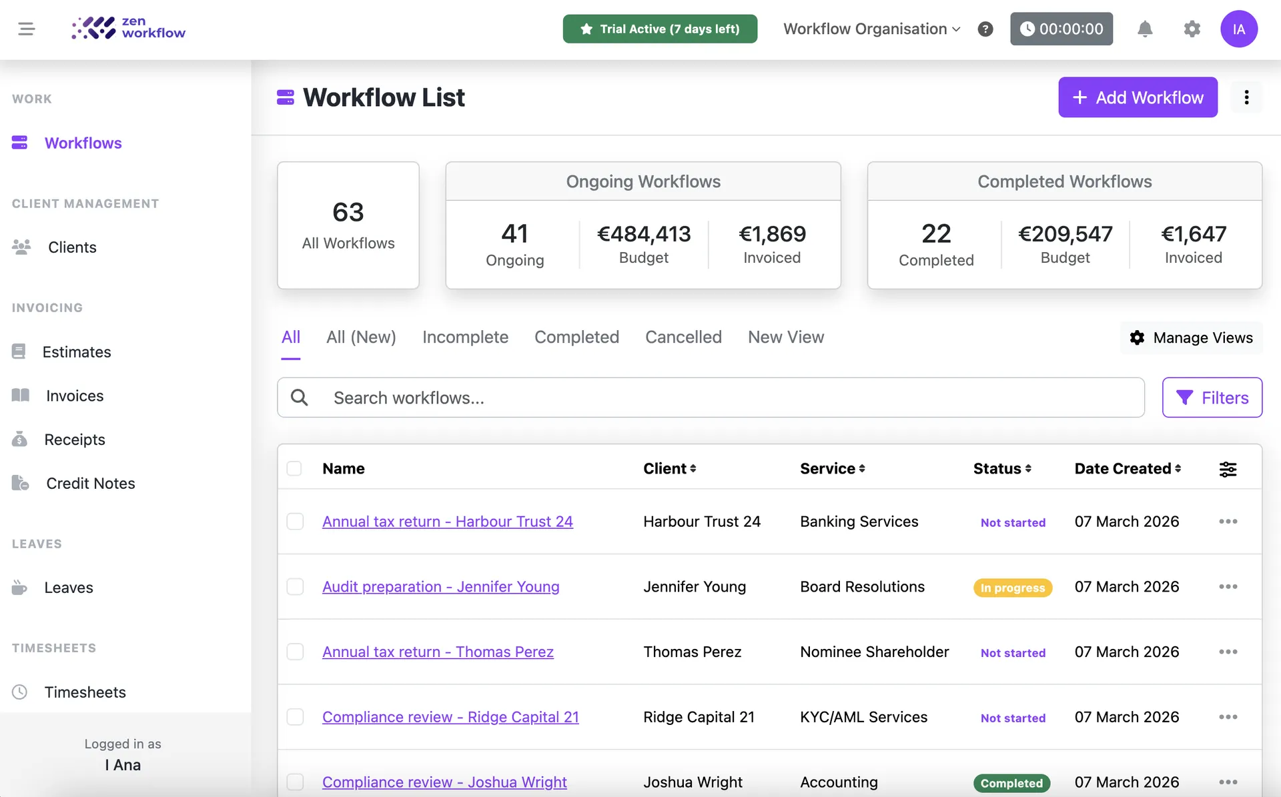The height and width of the screenshot is (797, 1281).
Task: Open Annual tax return - Thomas Perez
Action: coord(438,652)
